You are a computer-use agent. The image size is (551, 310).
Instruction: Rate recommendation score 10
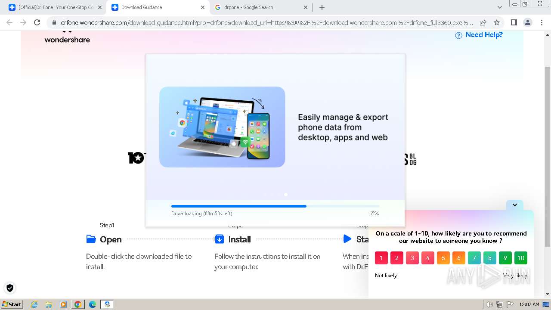[521, 258]
